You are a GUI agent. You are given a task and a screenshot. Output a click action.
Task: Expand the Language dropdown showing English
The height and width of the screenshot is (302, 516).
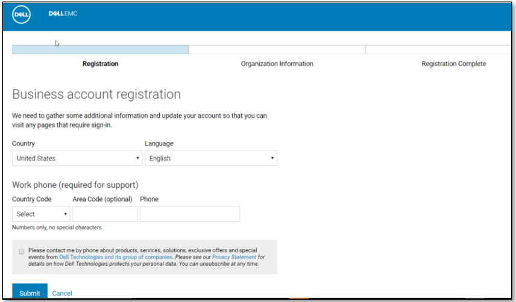tap(210, 158)
